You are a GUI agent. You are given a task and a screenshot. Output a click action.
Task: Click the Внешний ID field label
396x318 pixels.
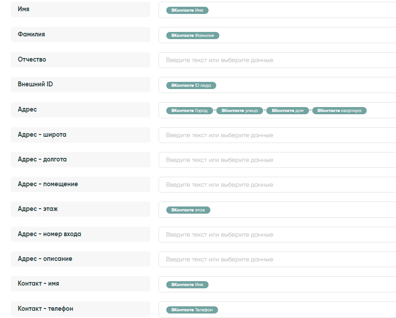click(35, 84)
